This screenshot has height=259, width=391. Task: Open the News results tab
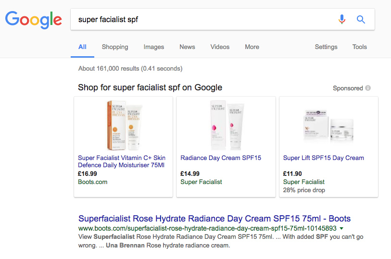tap(187, 47)
